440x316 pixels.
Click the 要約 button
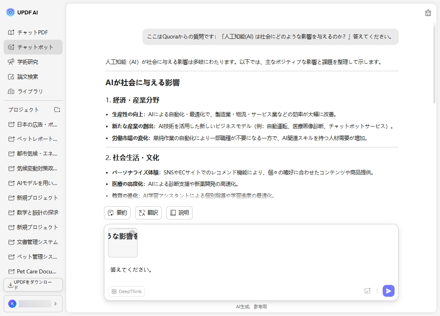click(117, 212)
